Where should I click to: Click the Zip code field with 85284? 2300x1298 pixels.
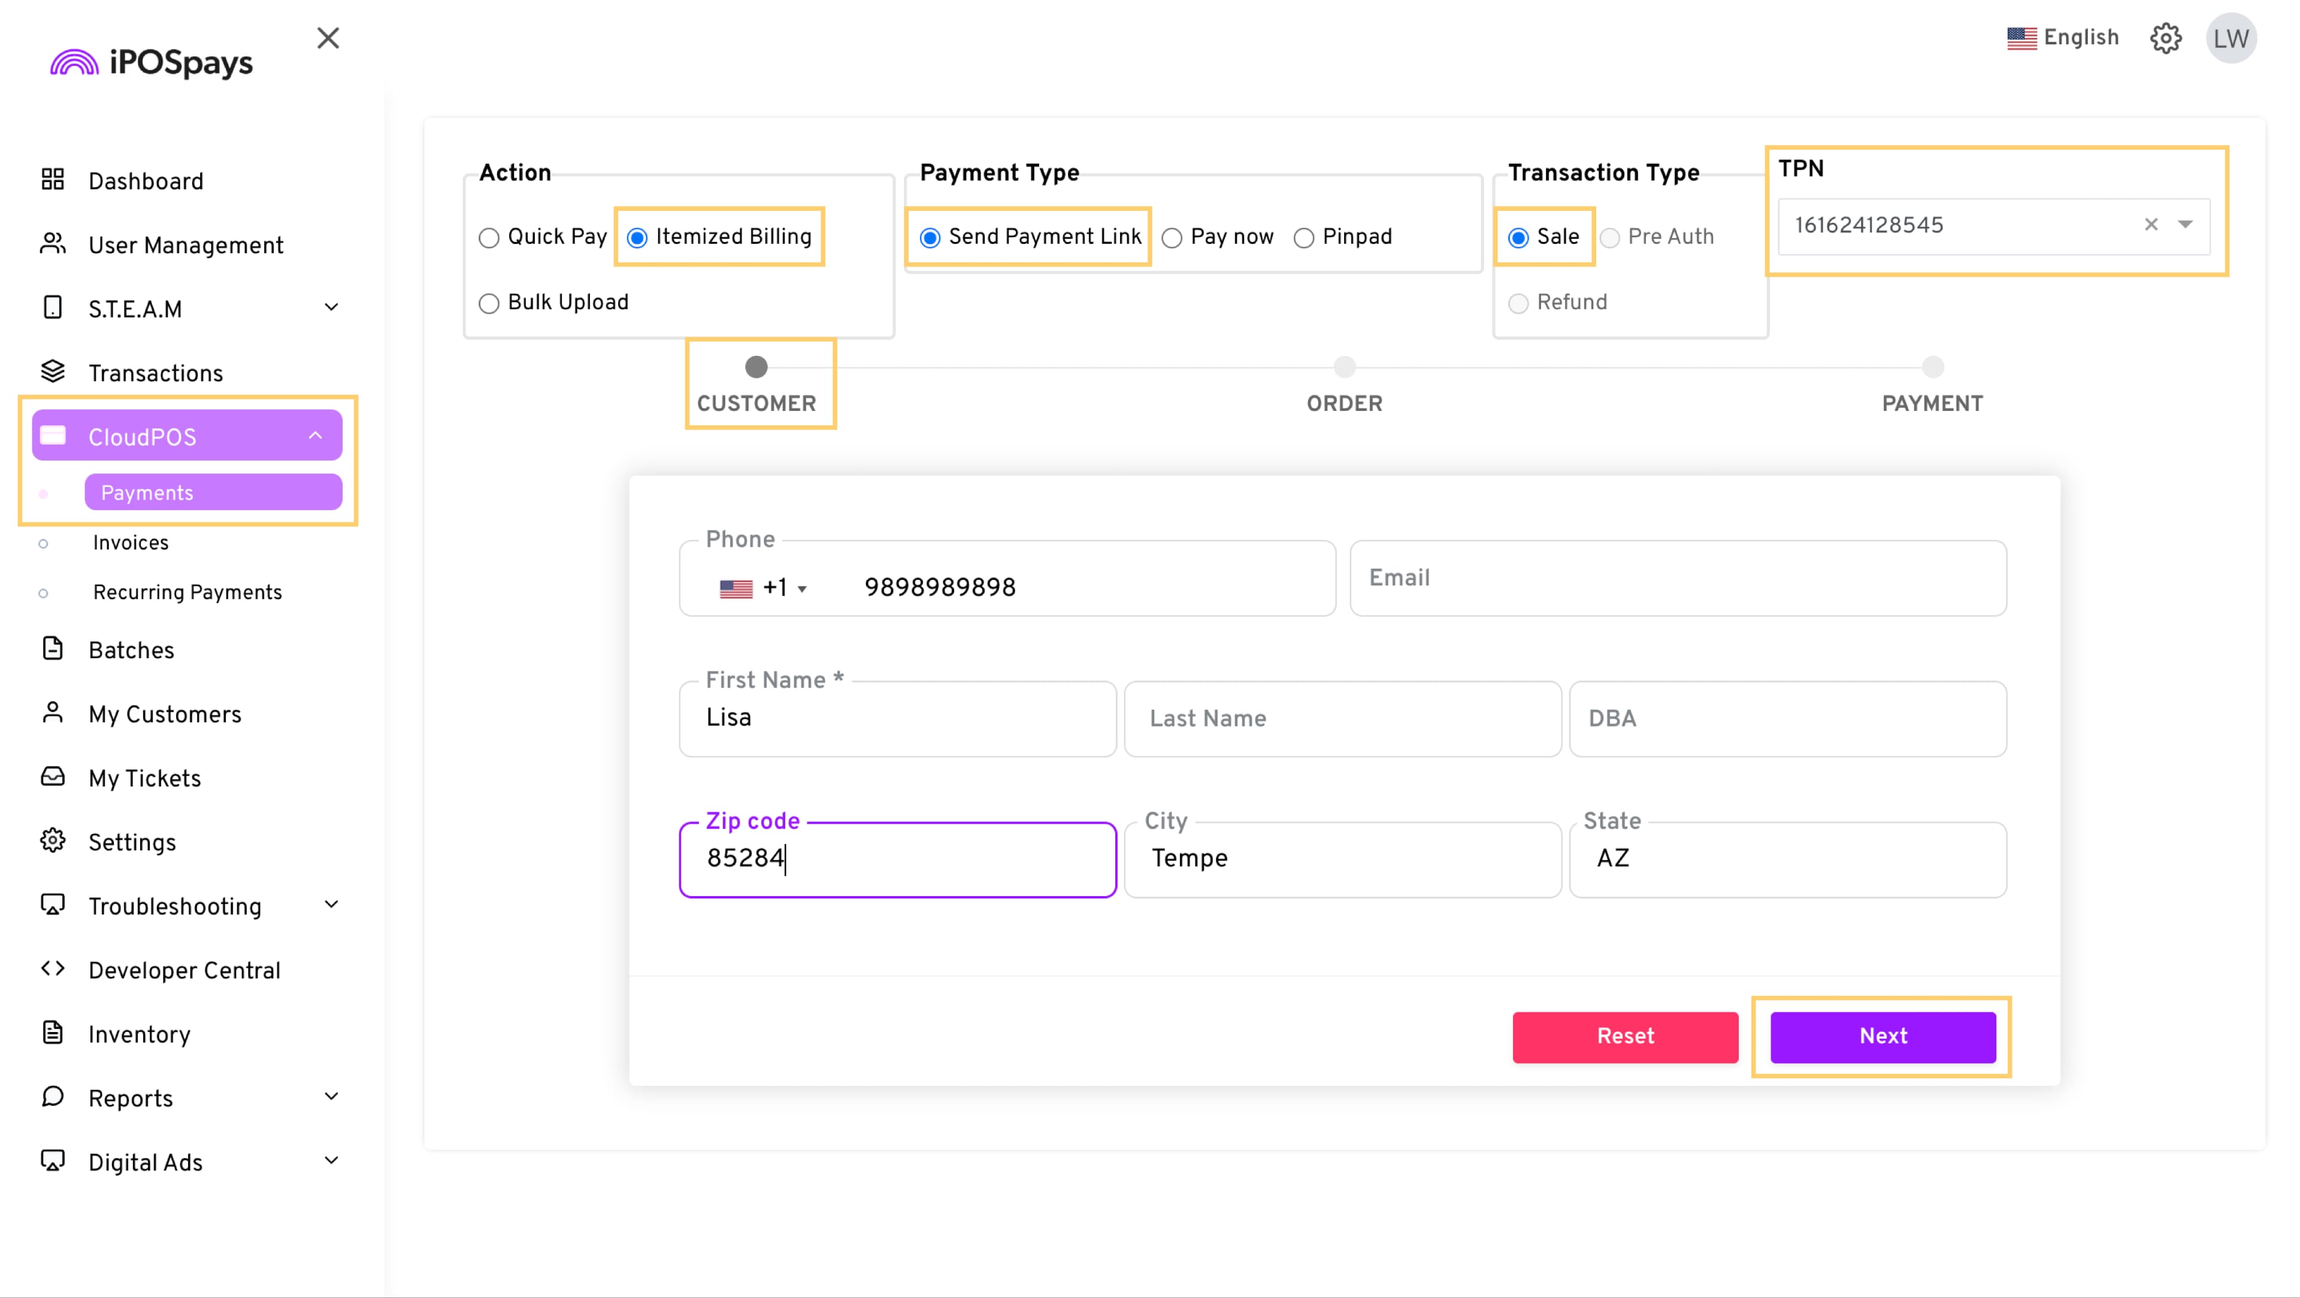(x=897, y=860)
